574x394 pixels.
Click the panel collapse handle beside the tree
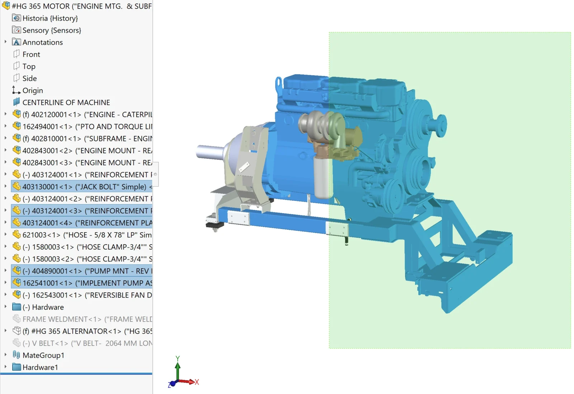pos(156,174)
